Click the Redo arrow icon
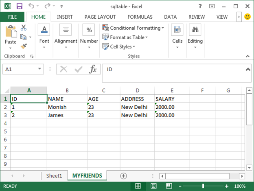Image resolution: width=254 pixels, height=191 pixels. [48, 6]
